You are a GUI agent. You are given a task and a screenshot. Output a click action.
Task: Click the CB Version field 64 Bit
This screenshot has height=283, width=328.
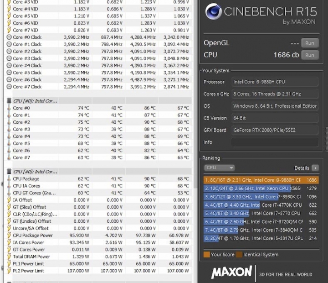(275, 118)
